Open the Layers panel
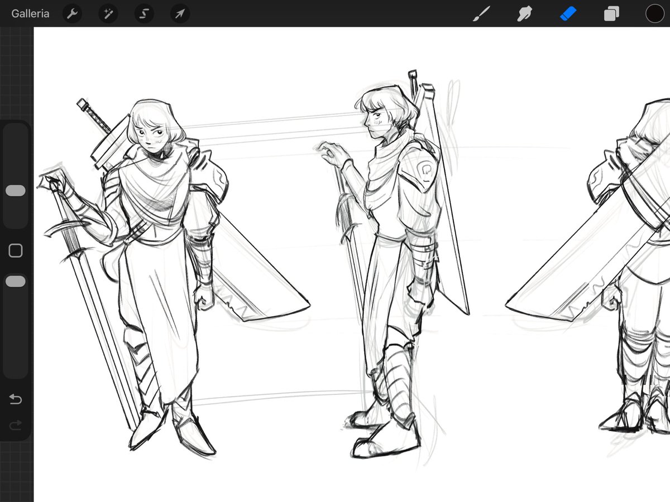Screen dimensions: 670x502 [x=610, y=13]
